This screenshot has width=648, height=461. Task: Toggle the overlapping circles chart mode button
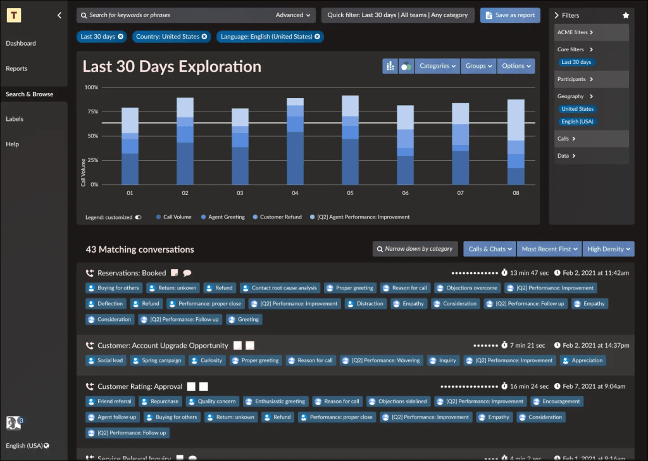406,66
